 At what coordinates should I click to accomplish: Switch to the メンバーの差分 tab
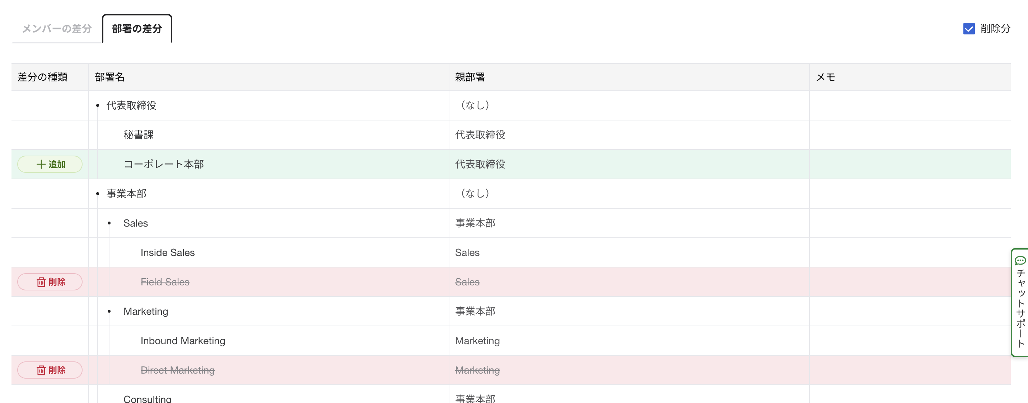click(57, 29)
